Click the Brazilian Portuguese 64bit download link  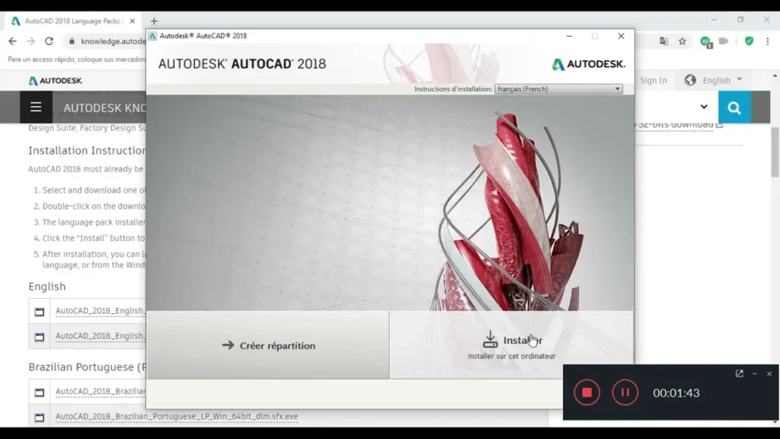[x=176, y=417]
